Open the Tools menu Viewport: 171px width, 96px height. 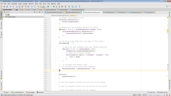44,4
